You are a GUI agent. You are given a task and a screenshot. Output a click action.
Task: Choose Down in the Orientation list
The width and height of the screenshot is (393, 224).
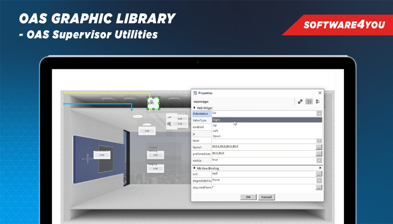(x=267, y=136)
